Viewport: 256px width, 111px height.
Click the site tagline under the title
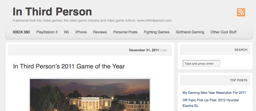[x=92, y=20]
